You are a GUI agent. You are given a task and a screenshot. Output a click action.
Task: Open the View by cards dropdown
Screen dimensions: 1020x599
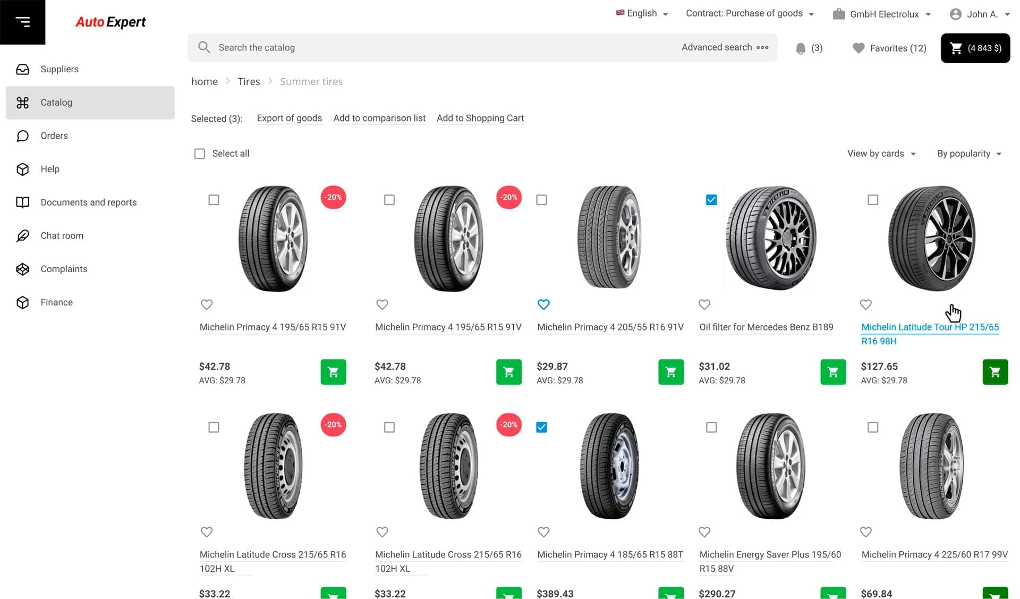click(x=881, y=154)
